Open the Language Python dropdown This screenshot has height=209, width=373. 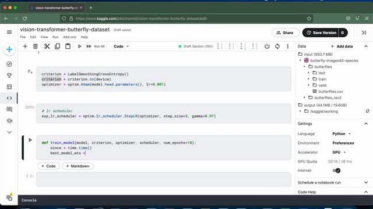click(x=342, y=134)
